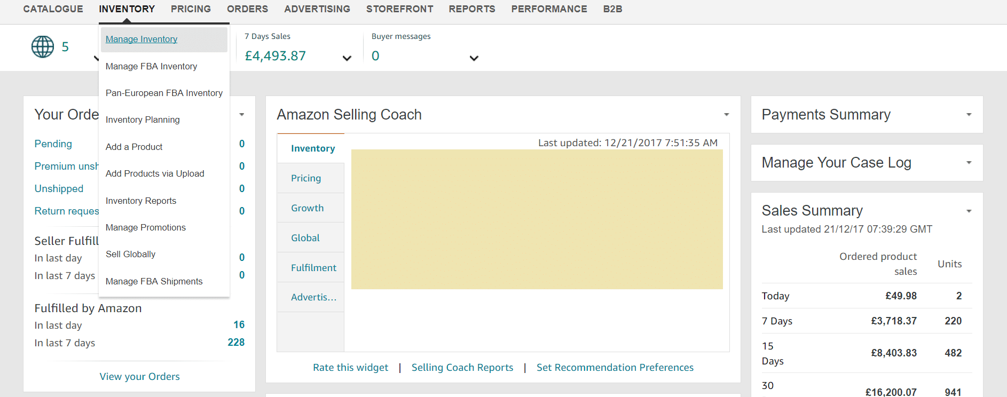The image size is (1007, 397).
Task: Expand the Manage Your Case Log arrow
Action: pos(969,163)
